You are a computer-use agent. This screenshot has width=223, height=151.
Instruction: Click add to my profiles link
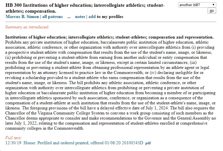92,17
